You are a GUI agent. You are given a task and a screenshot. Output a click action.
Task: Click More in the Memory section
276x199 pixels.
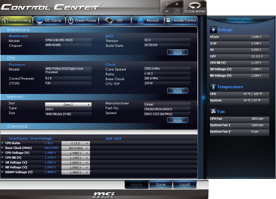(178, 120)
